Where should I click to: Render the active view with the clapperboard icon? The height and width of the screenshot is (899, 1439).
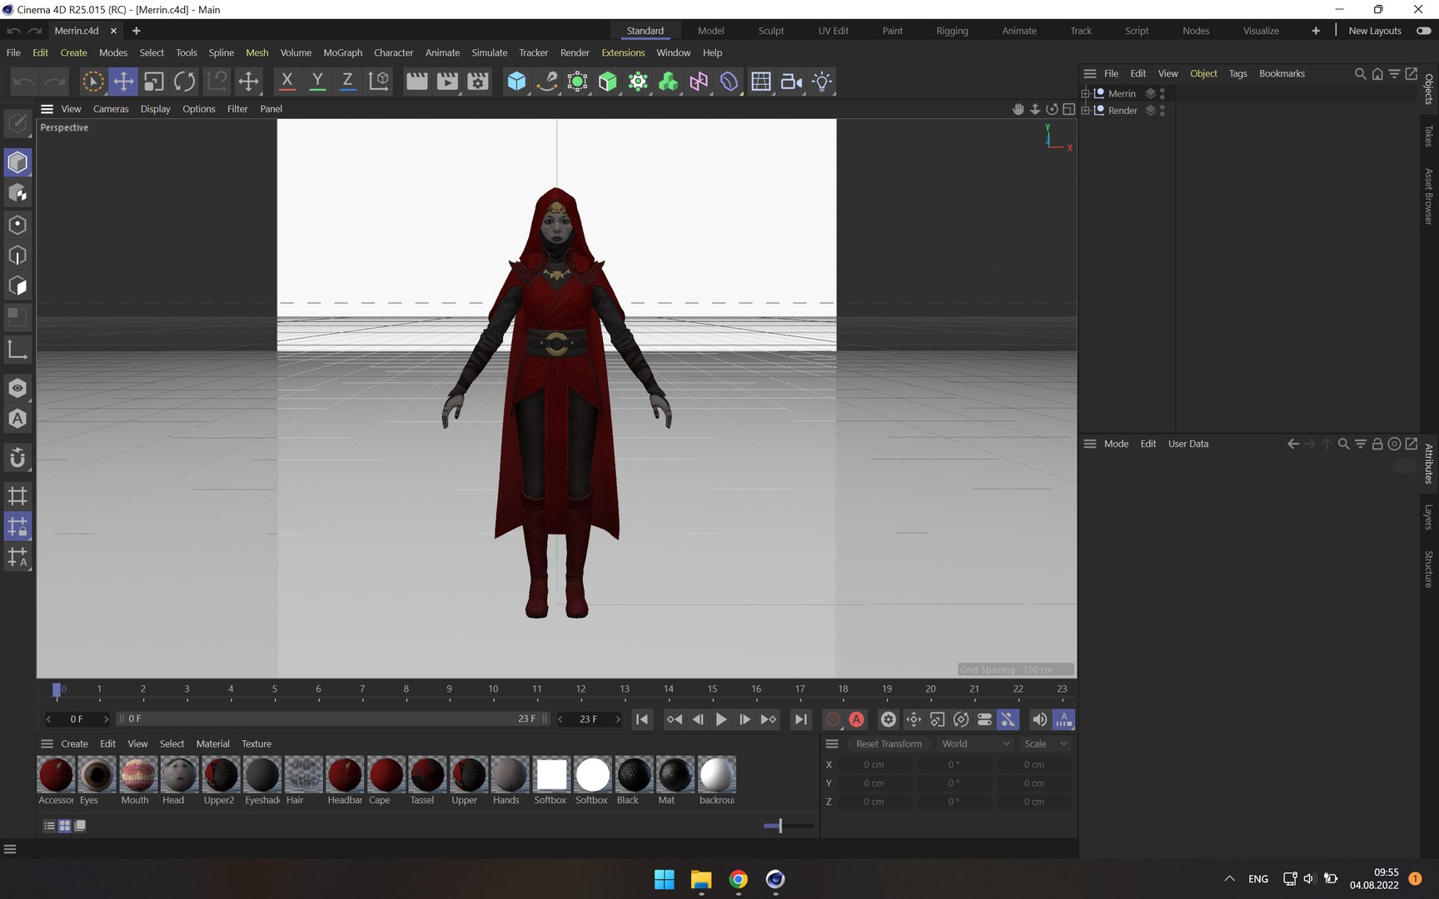click(416, 82)
